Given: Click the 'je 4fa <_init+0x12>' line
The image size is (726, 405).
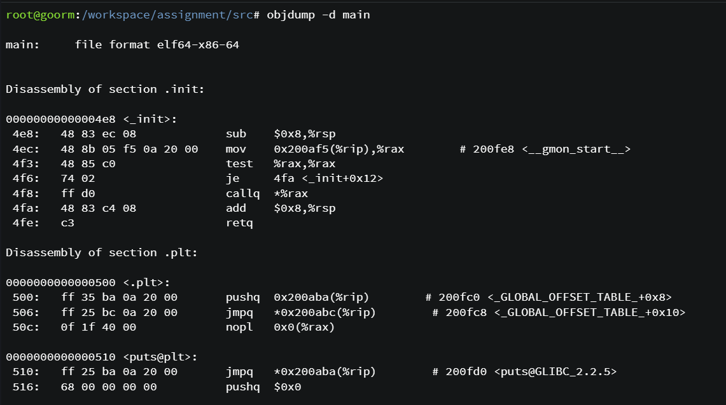Looking at the screenshot, I should [304, 179].
